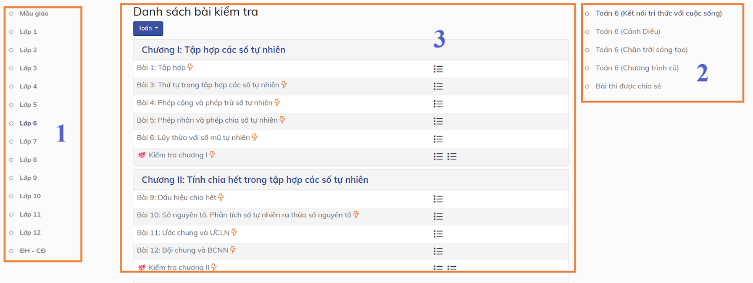Click the 100 icon beside Kiểm tra chương I
Screen dimensions: 753x283
pyautogui.click(x=142, y=155)
